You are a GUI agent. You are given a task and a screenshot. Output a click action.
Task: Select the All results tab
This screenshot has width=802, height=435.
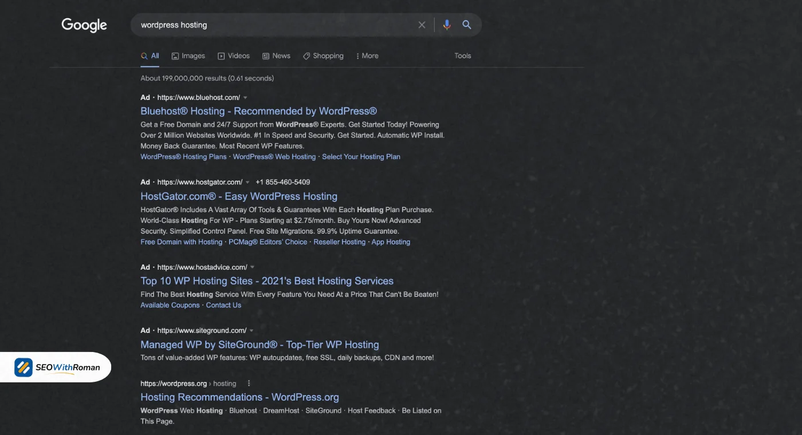pyautogui.click(x=150, y=56)
